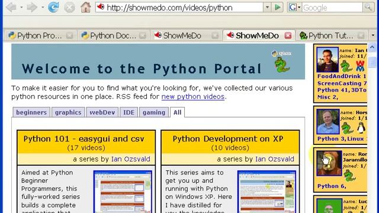
Task: Close the Python Pro... tab
Action: 70,35
